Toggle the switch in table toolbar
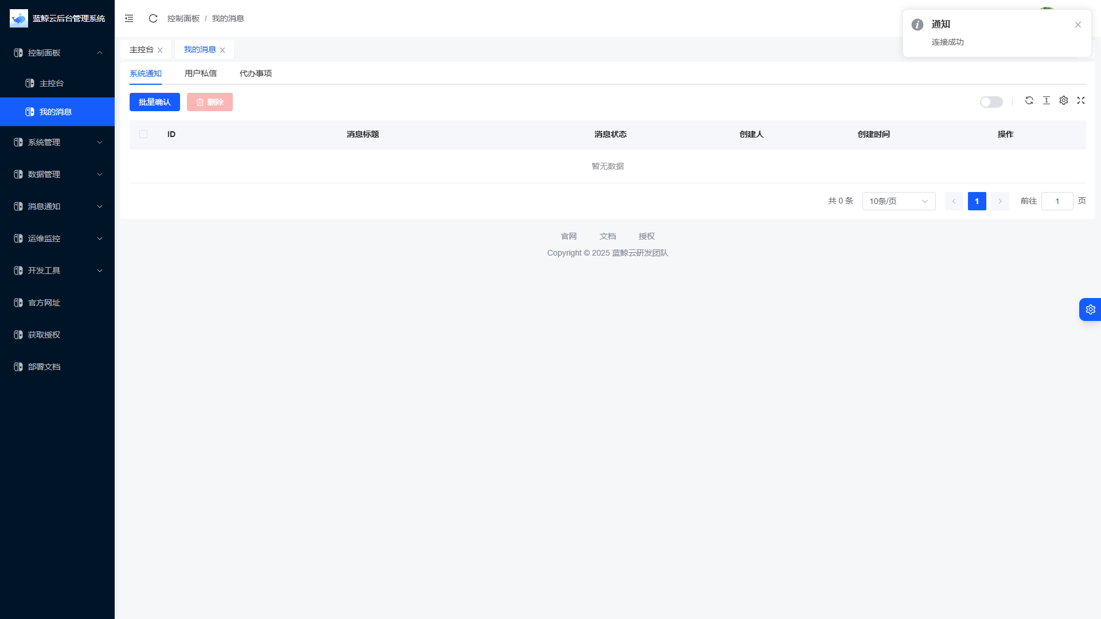 point(991,102)
